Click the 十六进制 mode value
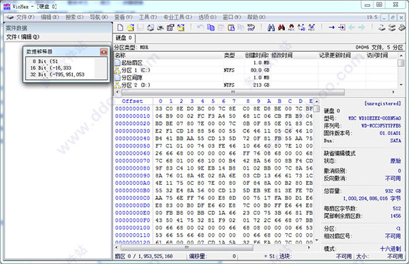Image resolution: width=409 pixels, height=264 pixels. coord(391,248)
